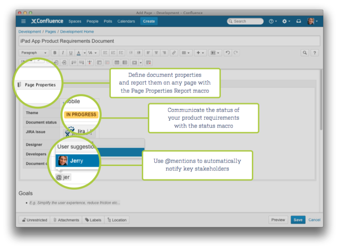Open the notifications icon in header
339x249 pixels.
[x=299, y=21]
